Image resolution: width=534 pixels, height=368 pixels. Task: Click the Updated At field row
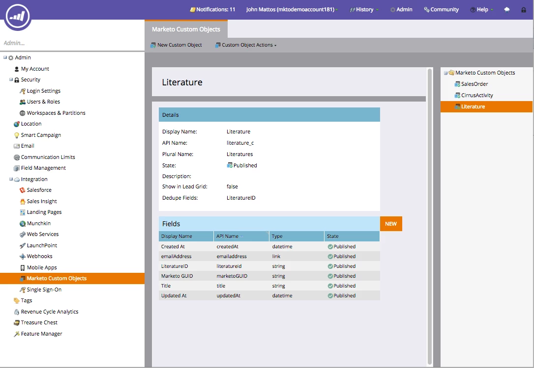click(x=269, y=296)
